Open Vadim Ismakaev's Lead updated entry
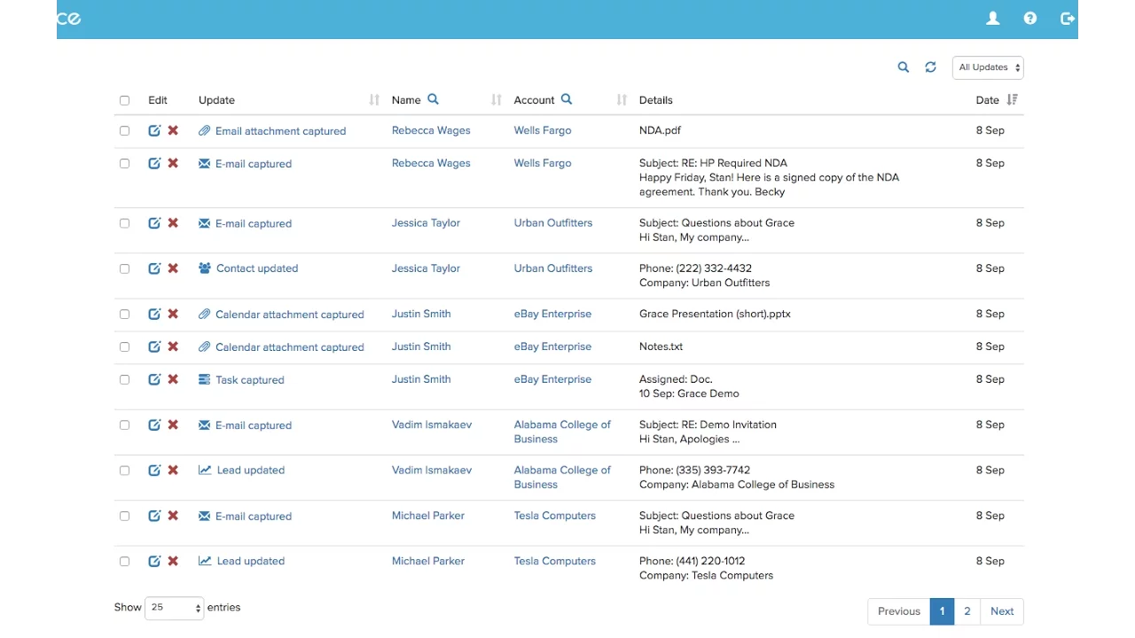 [250, 471]
